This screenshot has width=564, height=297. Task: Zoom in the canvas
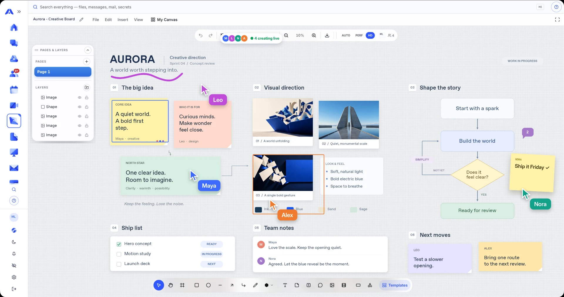pyautogui.click(x=314, y=36)
